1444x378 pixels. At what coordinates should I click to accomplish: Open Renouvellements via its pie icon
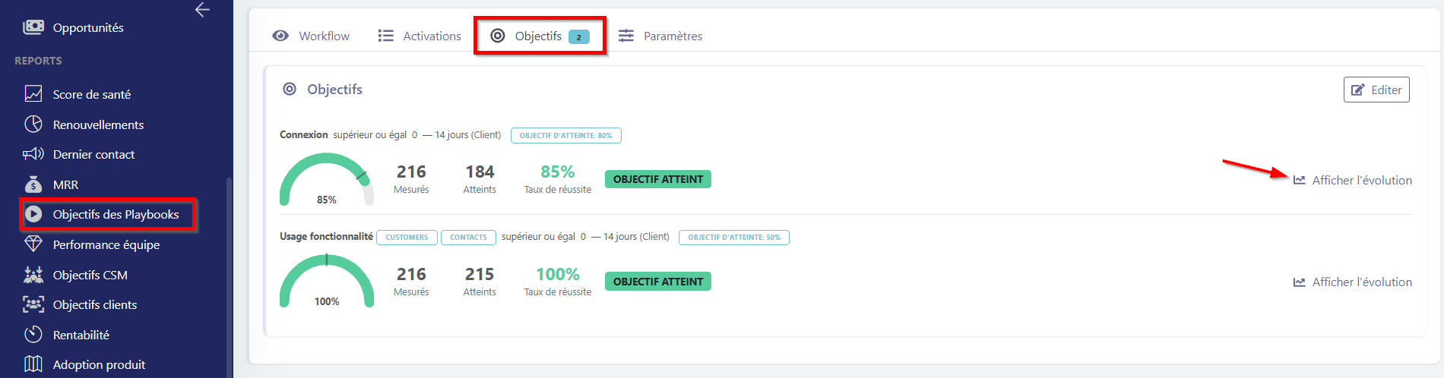tap(33, 124)
